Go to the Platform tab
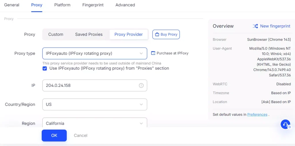Screen dimensions: 295x146 click(x=62, y=5)
